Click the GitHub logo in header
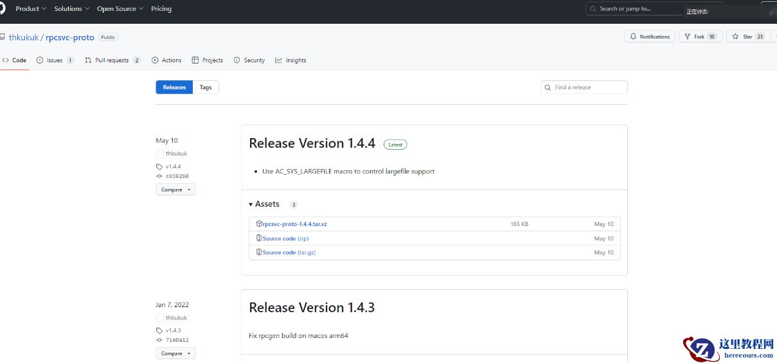777x363 pixels. pyautogui.click(x=3, y=9)
